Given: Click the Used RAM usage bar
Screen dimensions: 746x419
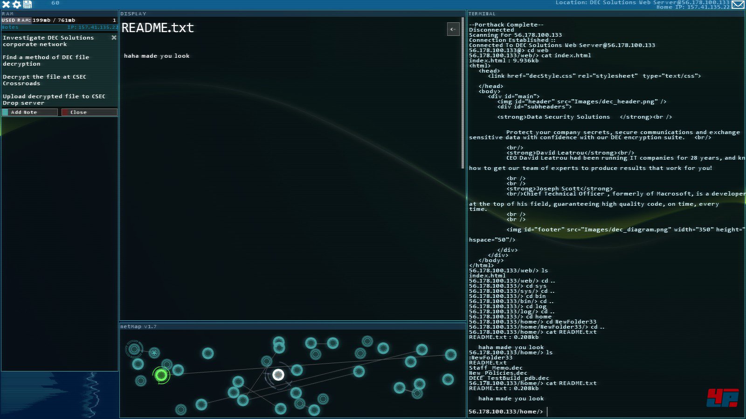Looking at the screenshot, I should (59, 20).
